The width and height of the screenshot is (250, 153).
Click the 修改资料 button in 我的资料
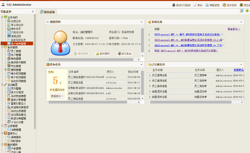pyautogui.click(x=81, y=54)
